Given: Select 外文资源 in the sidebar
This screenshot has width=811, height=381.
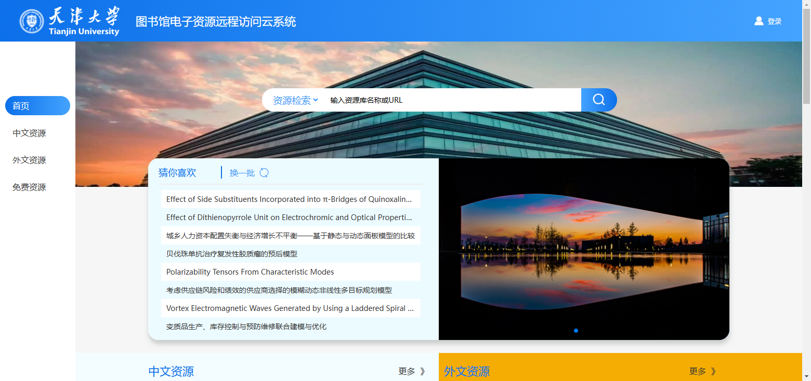Looking at the screenshot, I should pyautogui.click(x=29, y=160).
